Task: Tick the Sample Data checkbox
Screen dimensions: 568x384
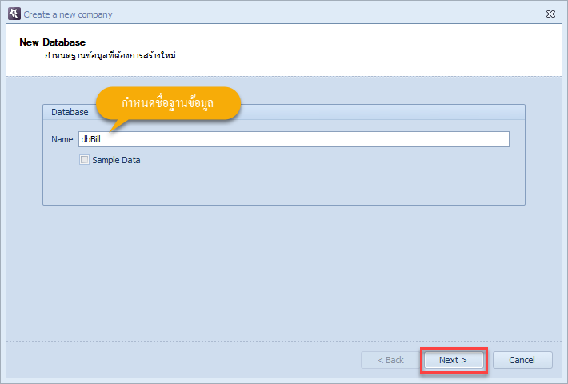Action: [84, 160]
